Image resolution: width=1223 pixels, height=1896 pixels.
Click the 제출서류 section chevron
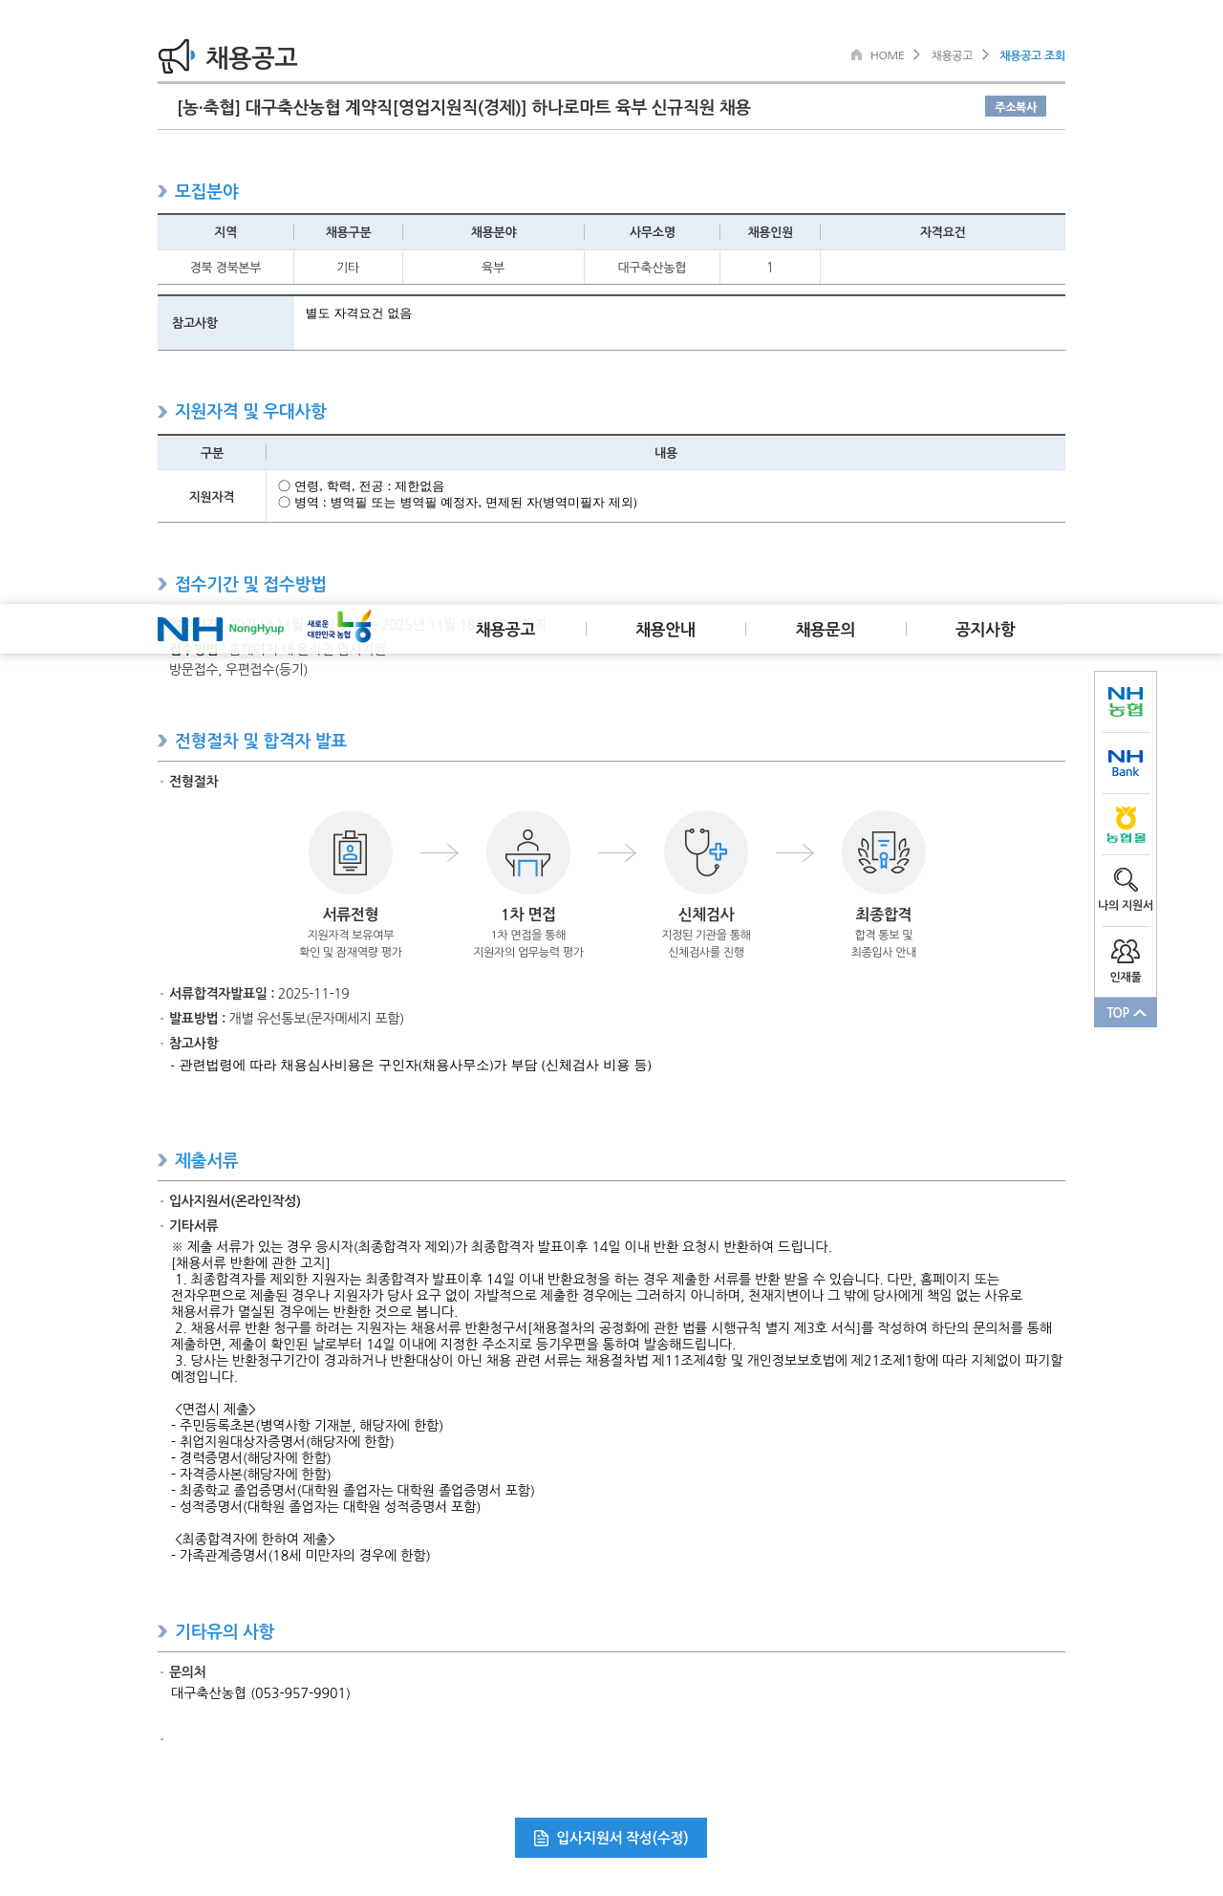(162, 1160)
